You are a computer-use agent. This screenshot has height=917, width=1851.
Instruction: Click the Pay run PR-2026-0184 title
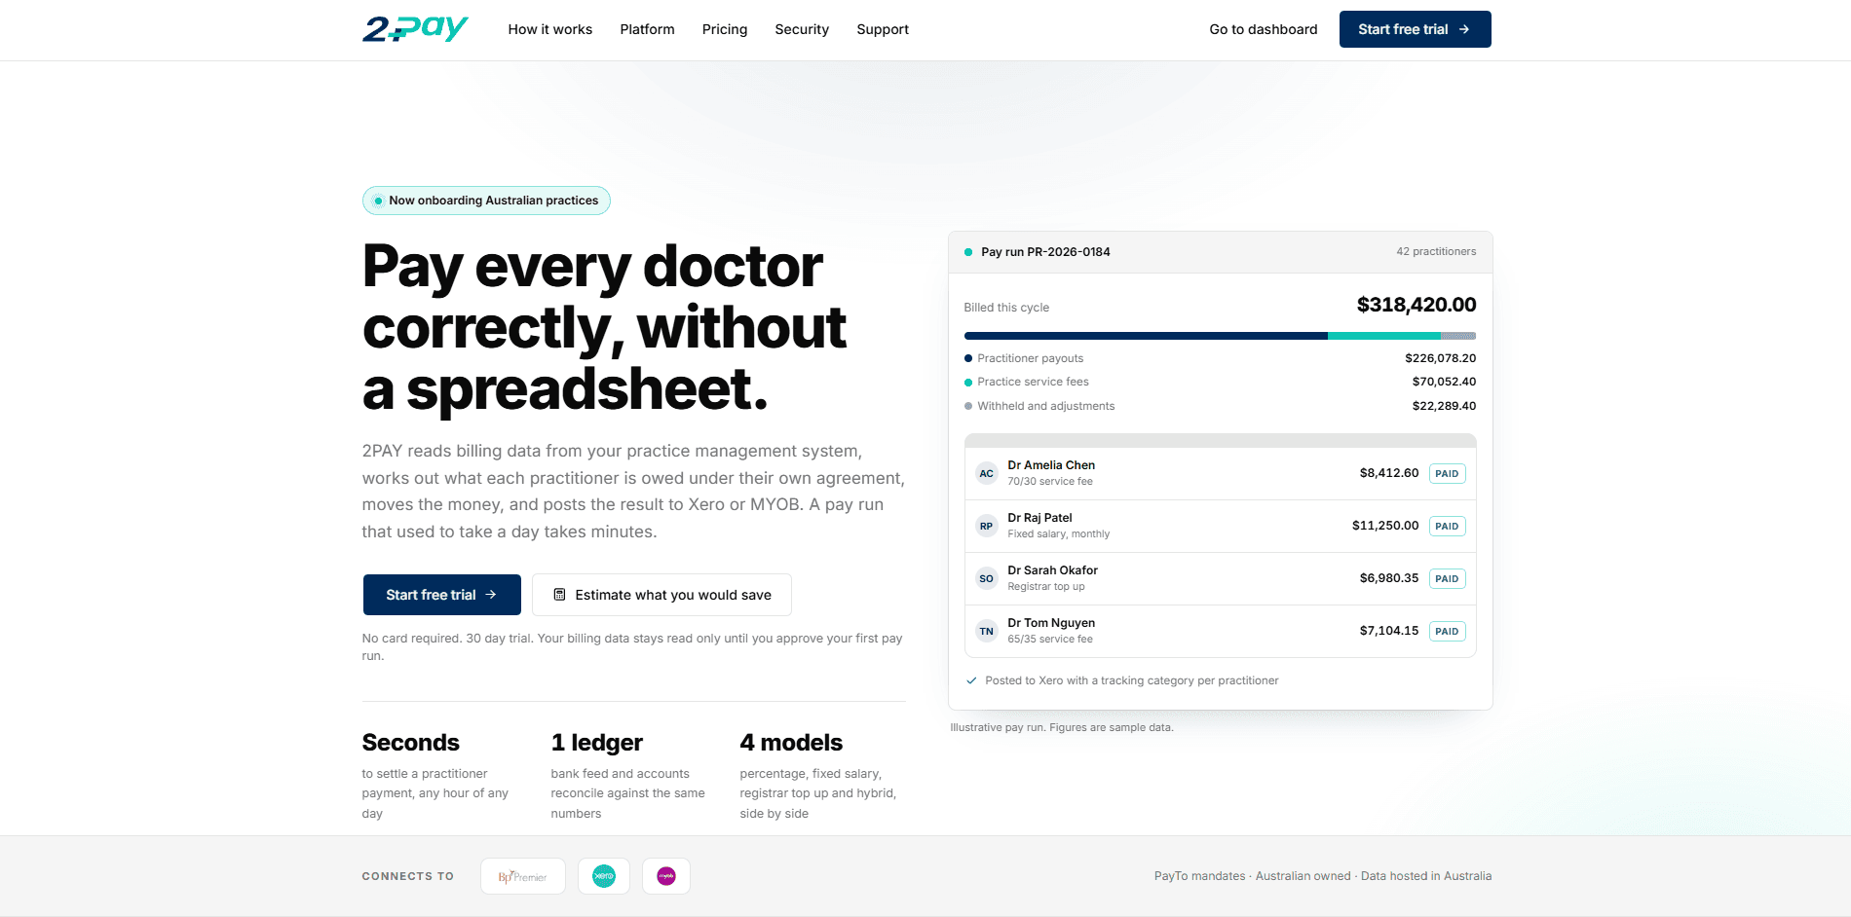(1045, 252)
